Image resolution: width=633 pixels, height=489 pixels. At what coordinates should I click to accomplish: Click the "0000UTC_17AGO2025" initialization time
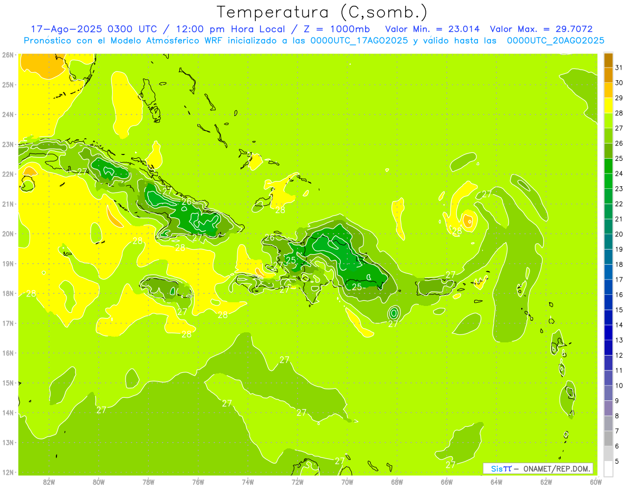[x=359, y=40]
